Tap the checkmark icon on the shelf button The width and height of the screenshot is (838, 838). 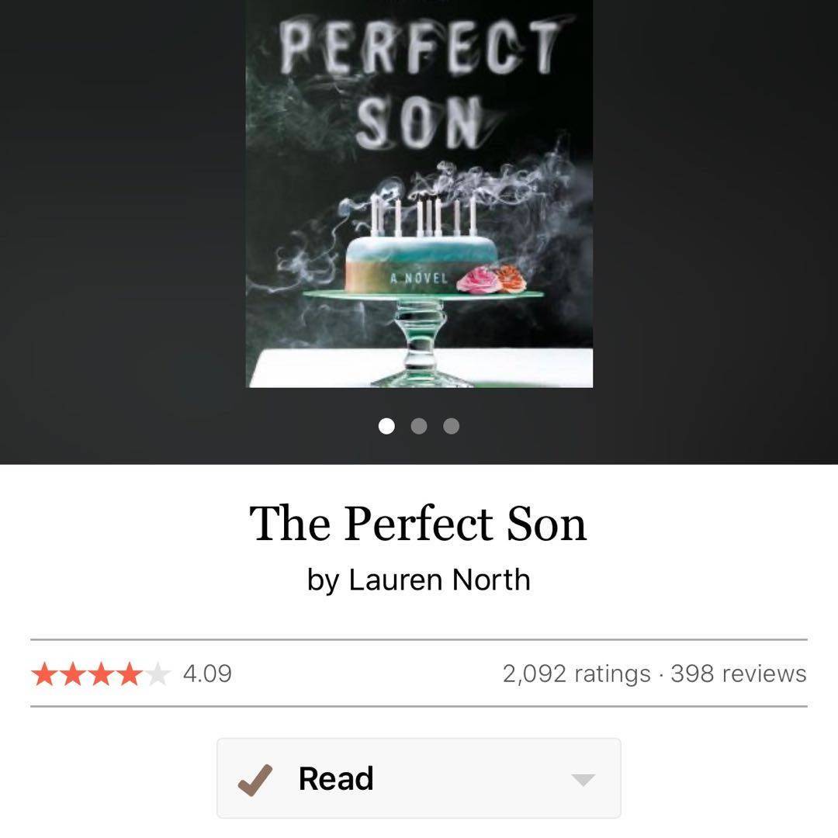point(255,778)
